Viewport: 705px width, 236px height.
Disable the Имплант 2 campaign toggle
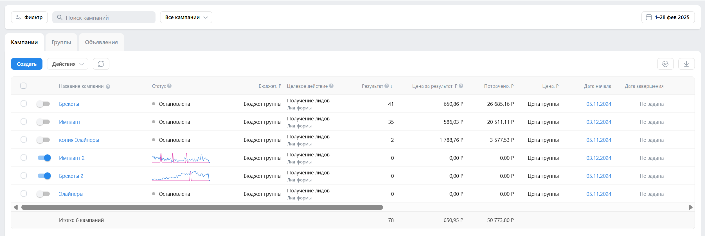[44, 158]
